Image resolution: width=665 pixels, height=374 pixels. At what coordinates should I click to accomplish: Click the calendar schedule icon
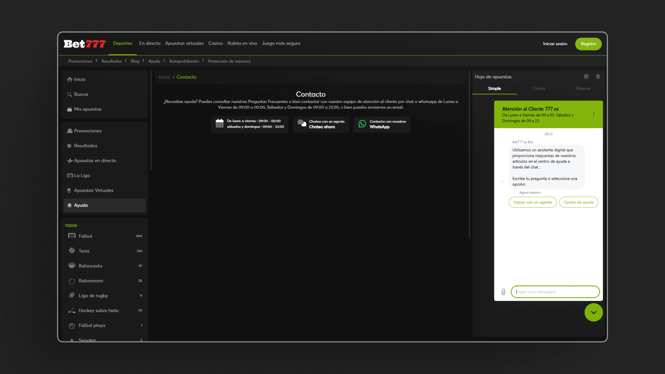pyautogui.click(x=220, y=123)
